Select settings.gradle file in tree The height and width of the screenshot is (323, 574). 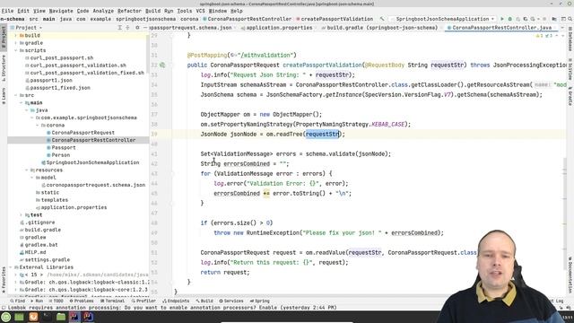coord(48,259)
